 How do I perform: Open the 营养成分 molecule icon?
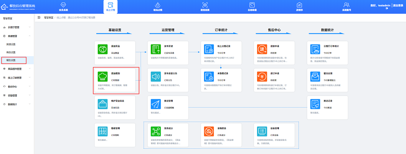point(155,131)
